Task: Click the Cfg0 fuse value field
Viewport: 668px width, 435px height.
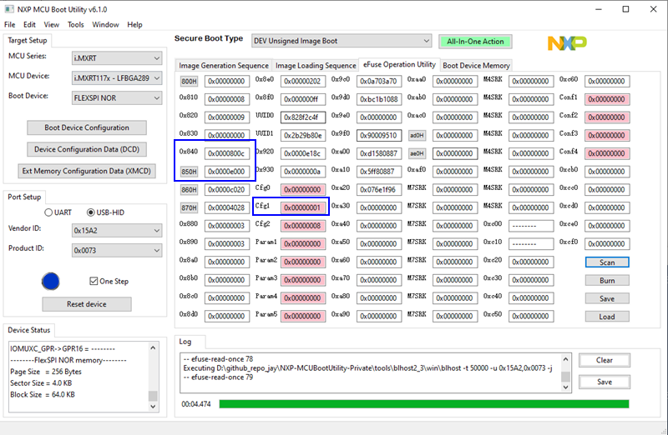Action: 303,190
